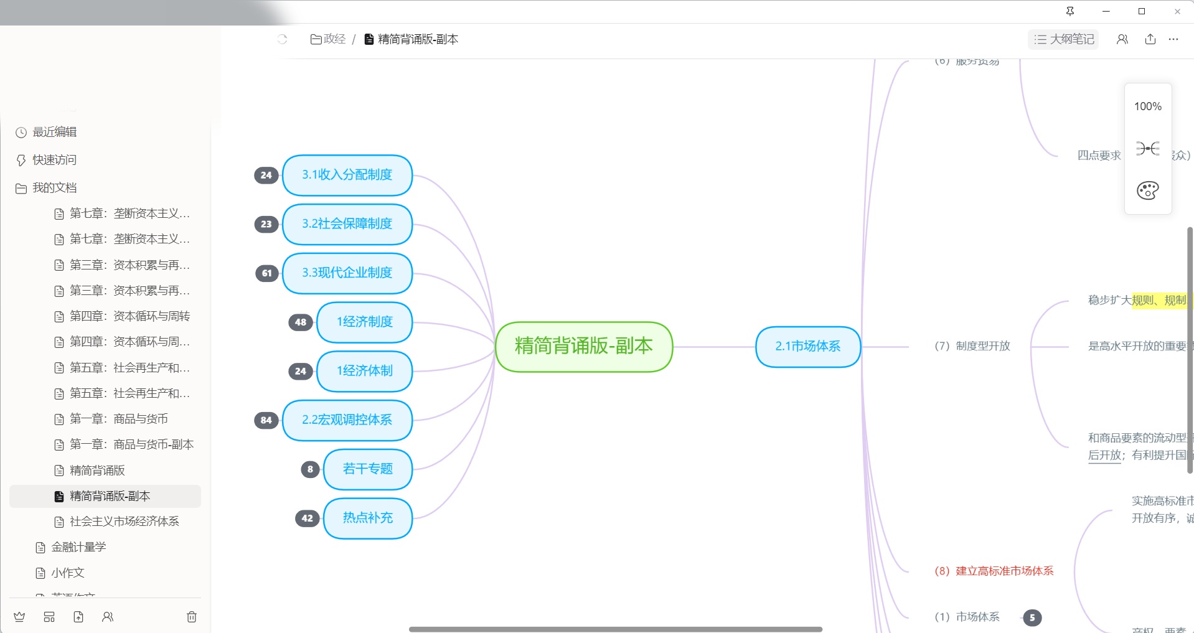Image resolution: width=1194 pixels, height=633 pixels.
Task: Open the collaborators icon in top bar
Action: [x=1122, y=39]
